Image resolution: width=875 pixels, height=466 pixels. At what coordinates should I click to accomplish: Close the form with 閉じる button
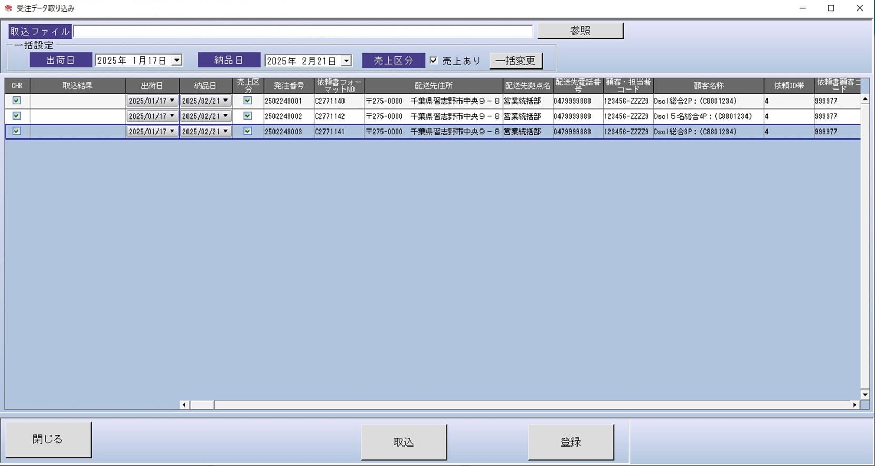(48, 439)
